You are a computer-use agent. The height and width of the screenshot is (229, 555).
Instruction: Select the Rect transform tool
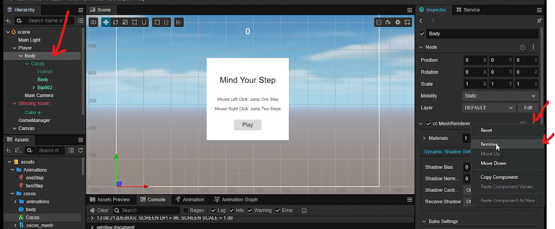(x=134, y=22)
